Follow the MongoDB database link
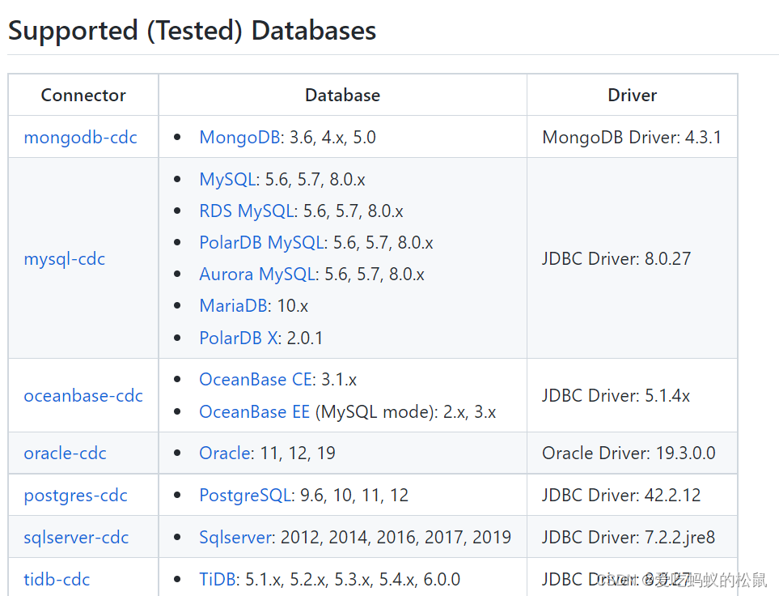Viewport: 779px width, 596px height. tap(239, 137)
